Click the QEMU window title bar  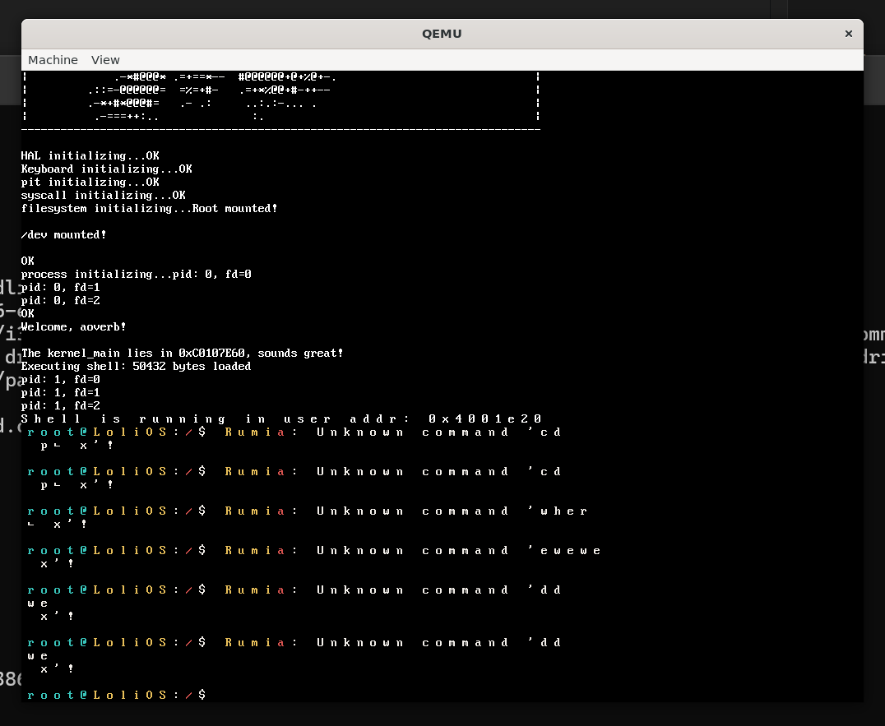(442, 34)
